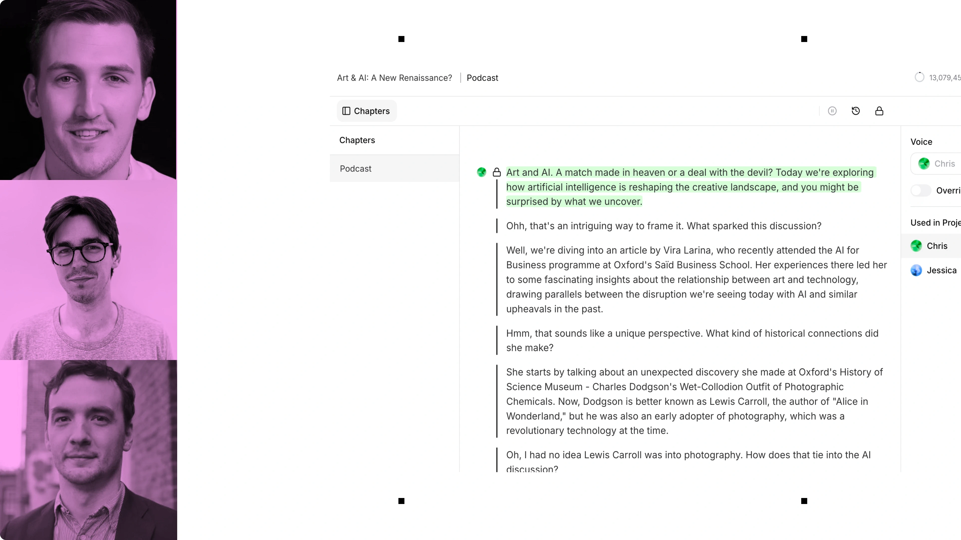Click paragraph starting 'She starts by talking about'

tap(694, 401)
